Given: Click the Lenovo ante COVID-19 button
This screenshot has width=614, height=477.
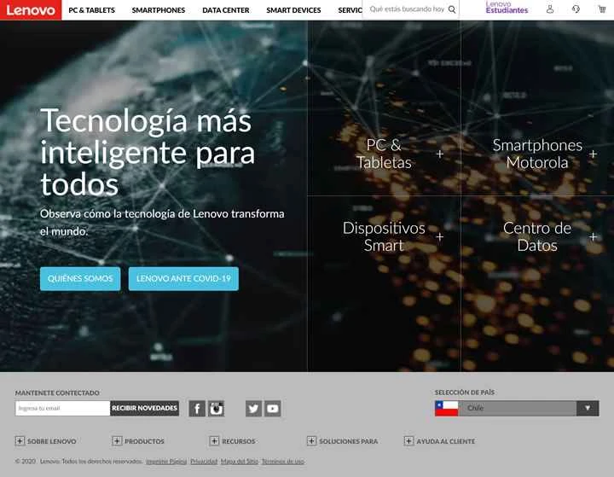Looking at the screenshot, I should point(183,279).
